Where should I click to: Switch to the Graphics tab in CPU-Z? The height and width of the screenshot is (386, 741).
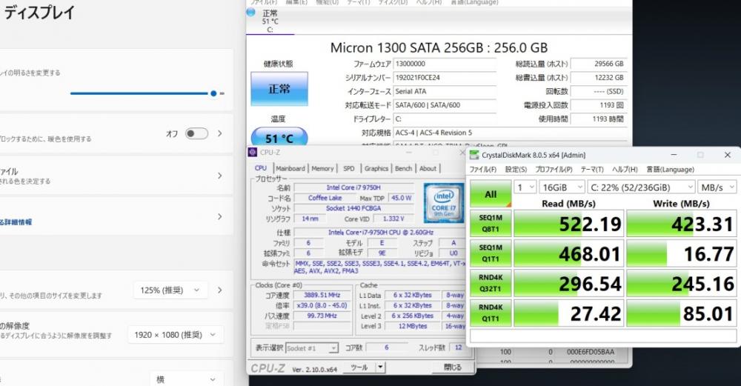[376, 169]
